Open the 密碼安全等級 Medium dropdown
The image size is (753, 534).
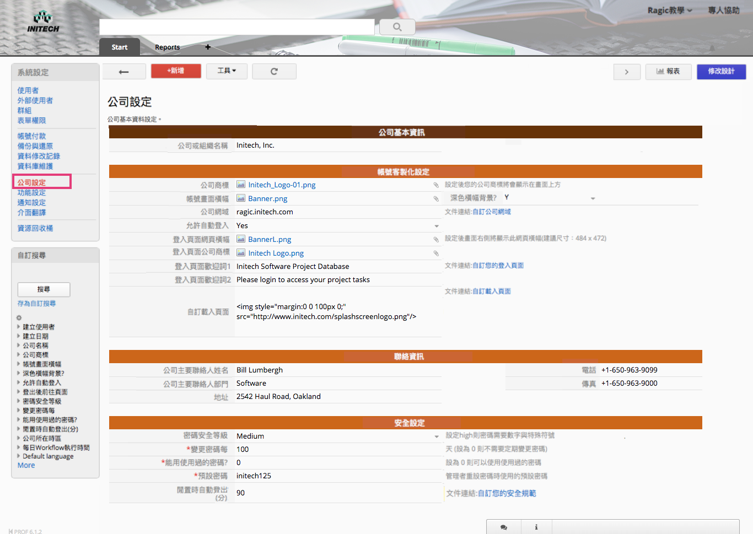[x=437, y=436]
